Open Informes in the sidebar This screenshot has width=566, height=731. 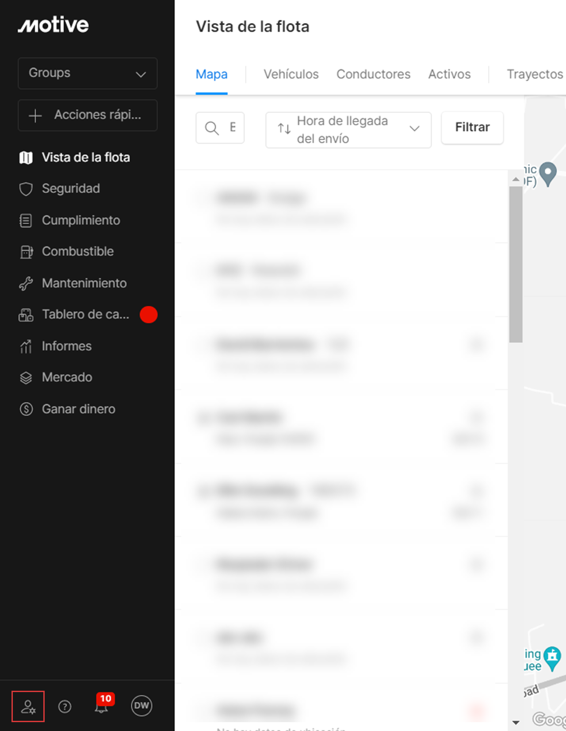click(x=66, y=346)
